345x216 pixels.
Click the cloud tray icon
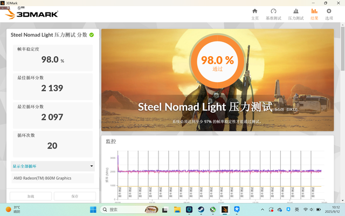[x=280, y=210]
